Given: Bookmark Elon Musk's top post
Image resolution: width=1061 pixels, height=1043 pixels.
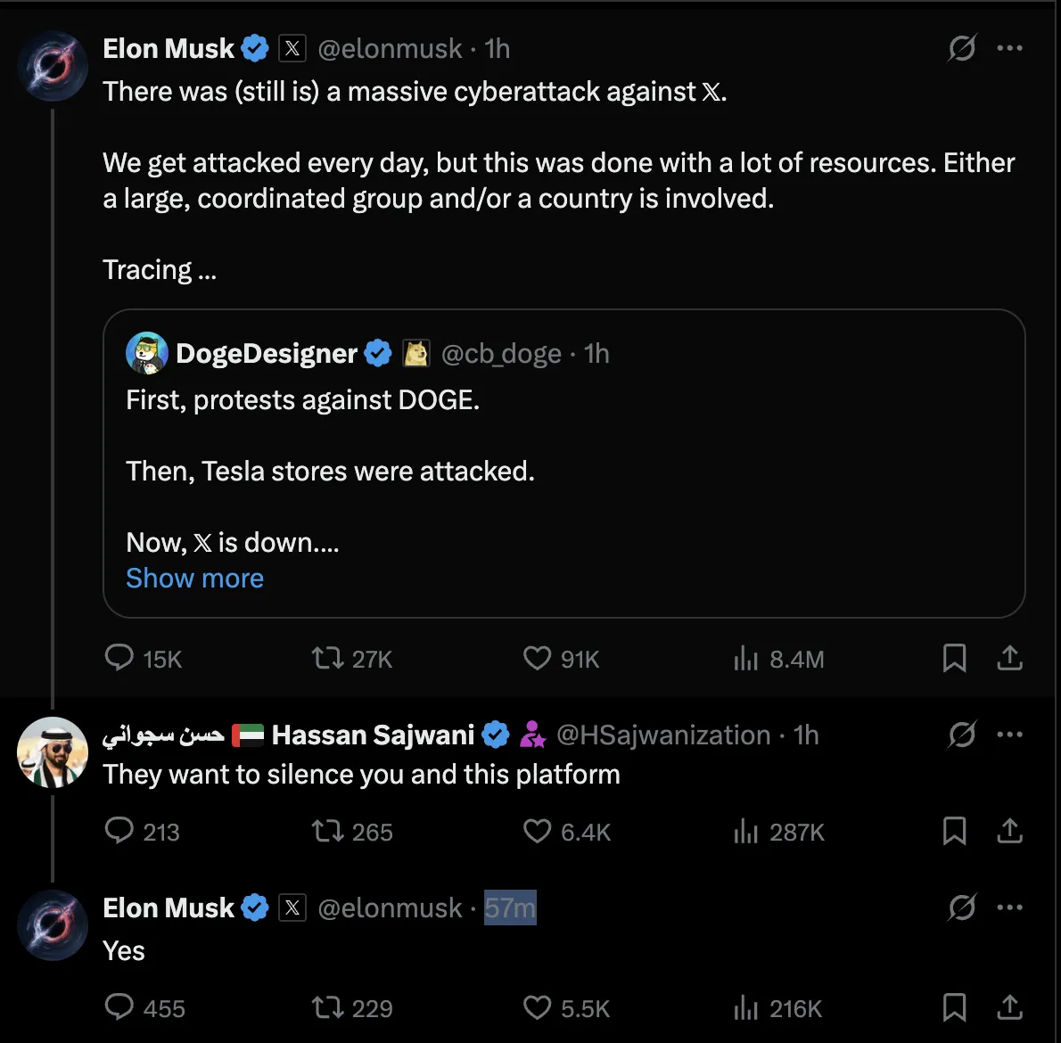Looking at the screenshot, I should 954,659.
